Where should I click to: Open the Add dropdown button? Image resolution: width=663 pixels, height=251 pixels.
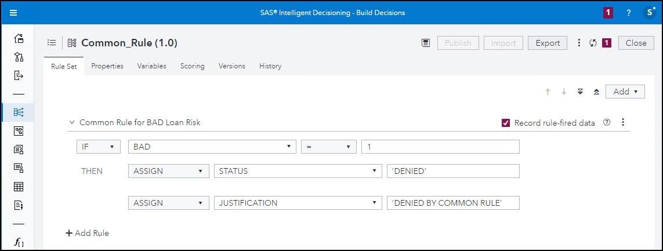625,92
